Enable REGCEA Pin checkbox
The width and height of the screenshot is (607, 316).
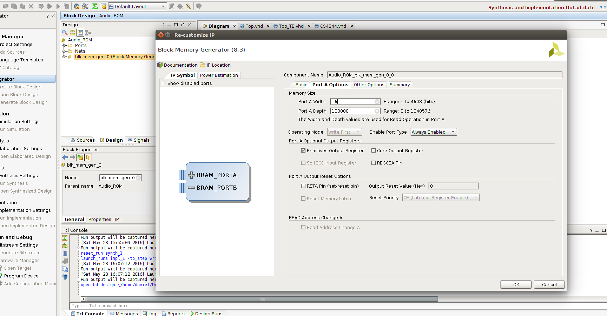coord(374,163)
